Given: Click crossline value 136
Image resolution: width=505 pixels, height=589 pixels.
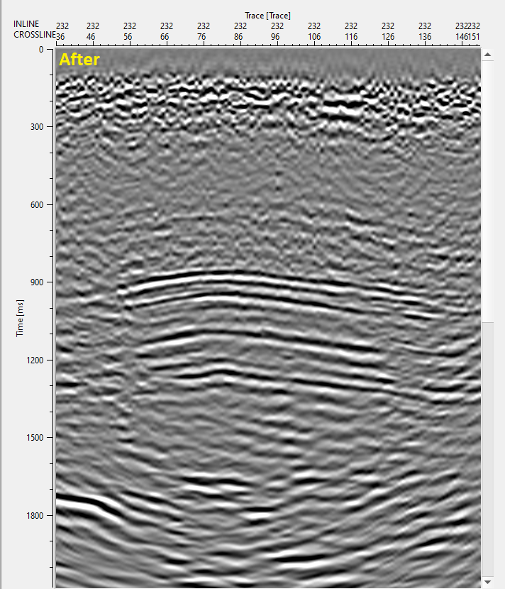Looking at the screenshot, I should (425, 37).
